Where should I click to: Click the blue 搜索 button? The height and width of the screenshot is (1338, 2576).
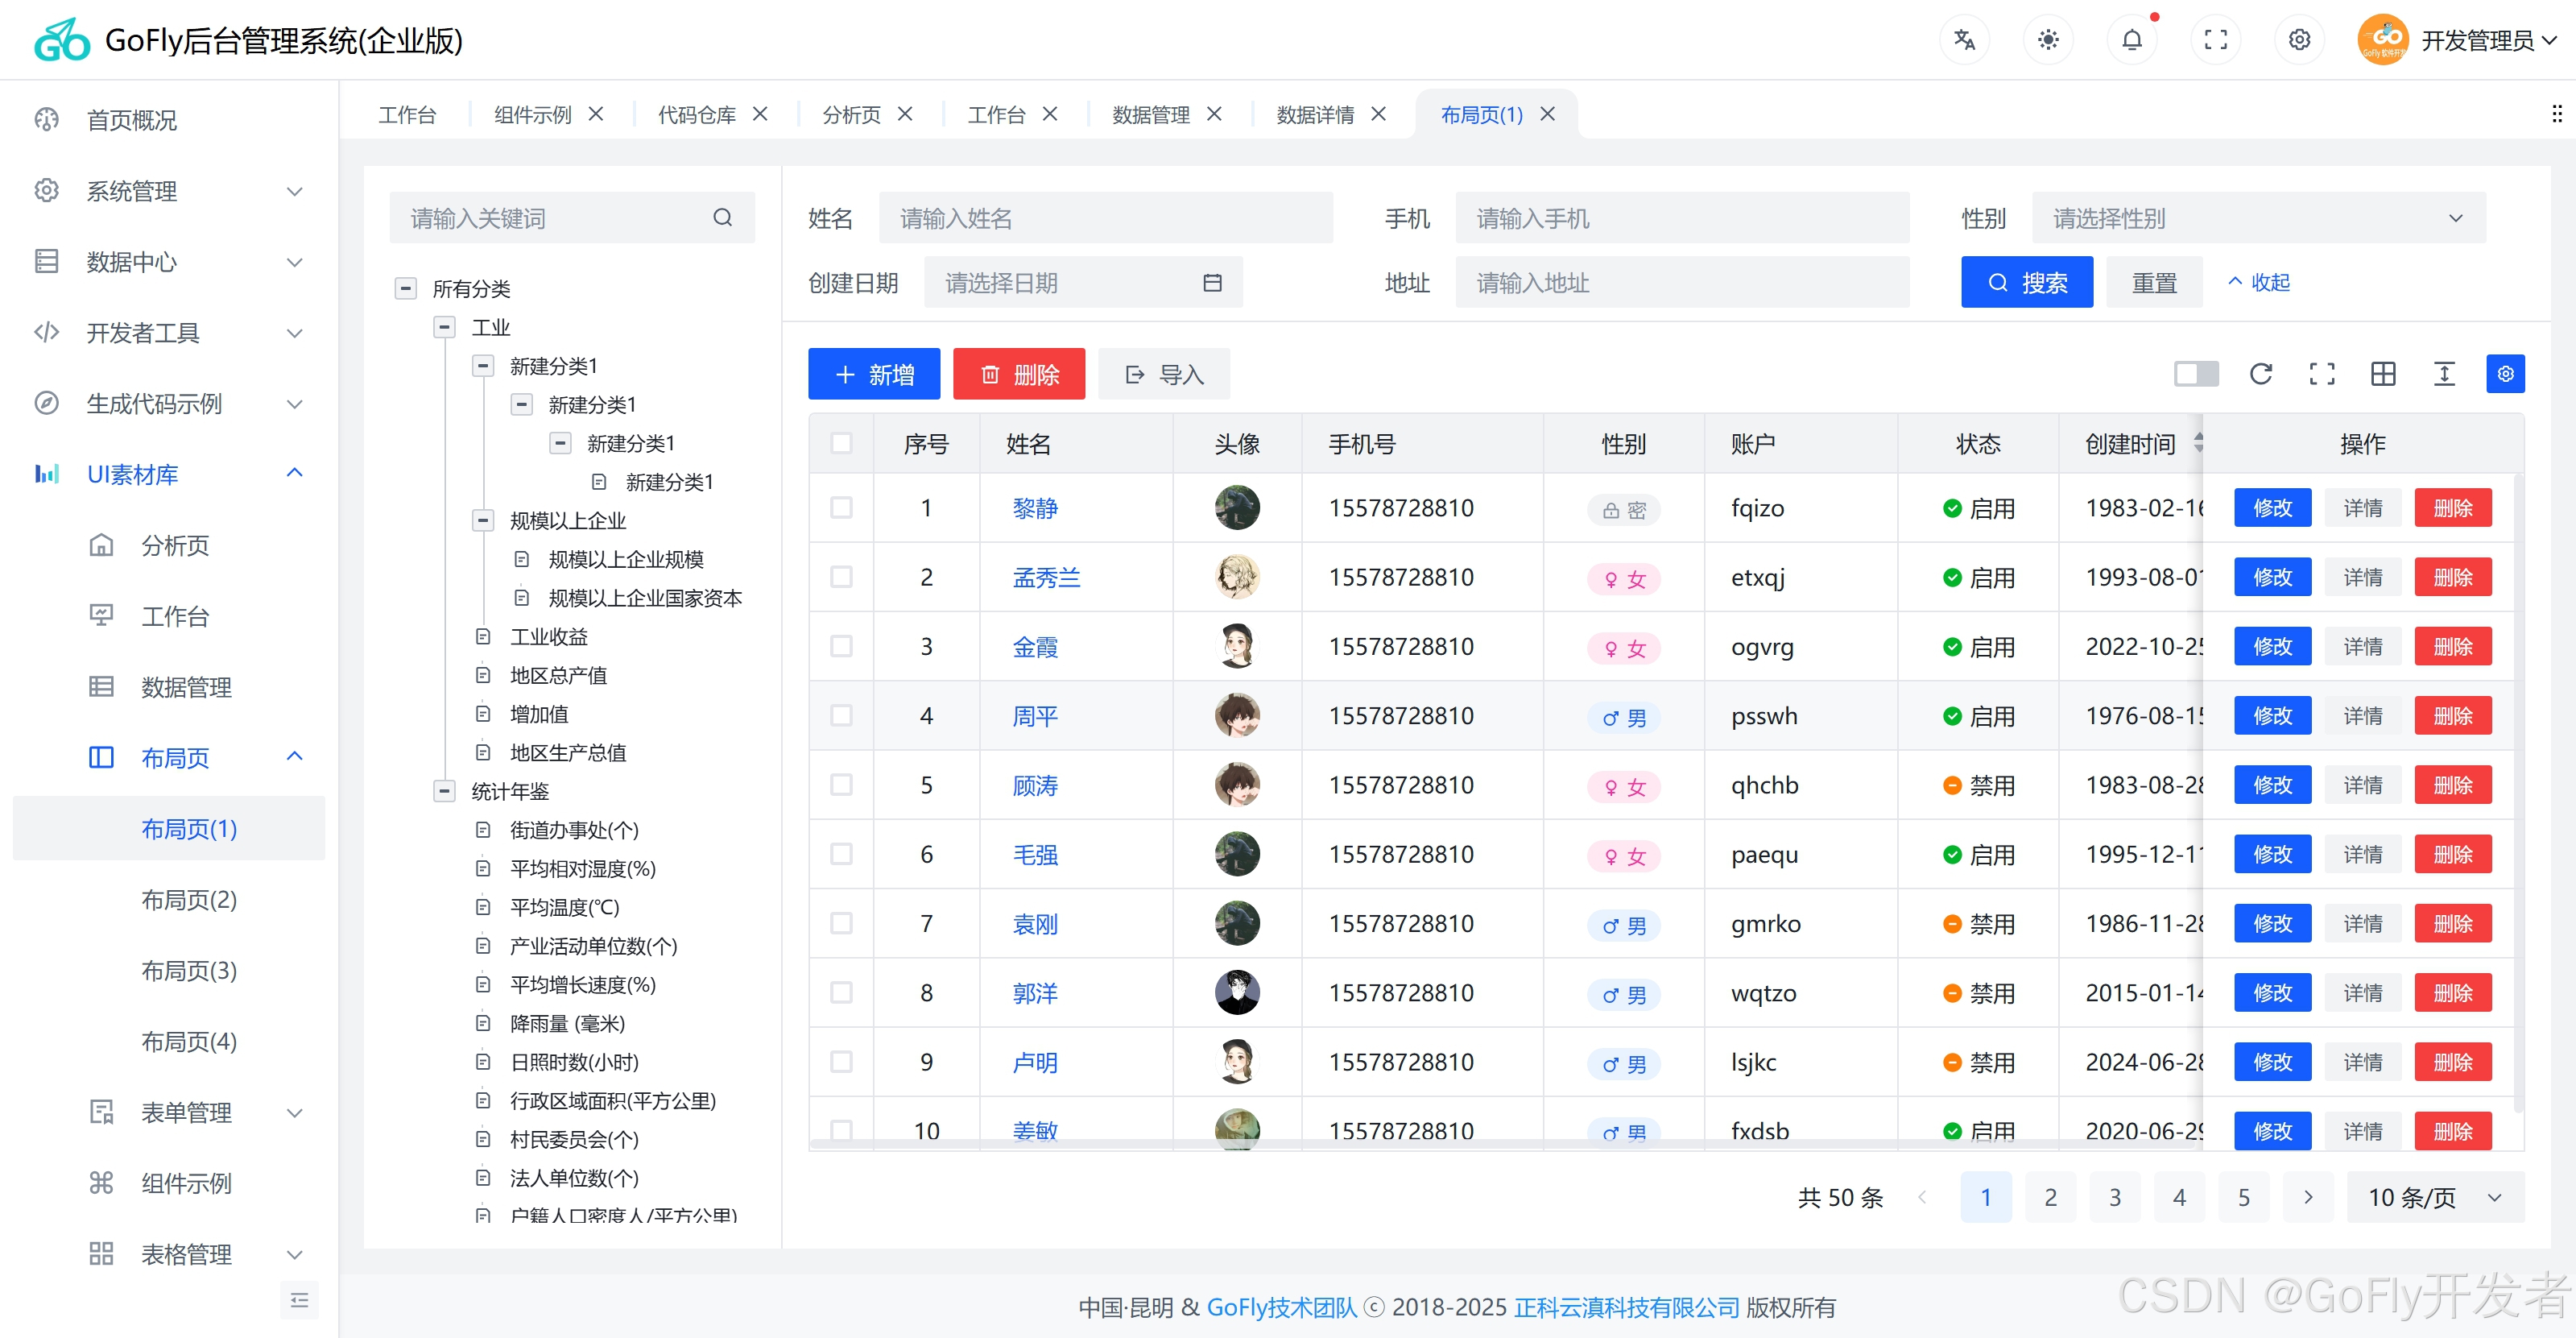click(x=2026, y=283)
